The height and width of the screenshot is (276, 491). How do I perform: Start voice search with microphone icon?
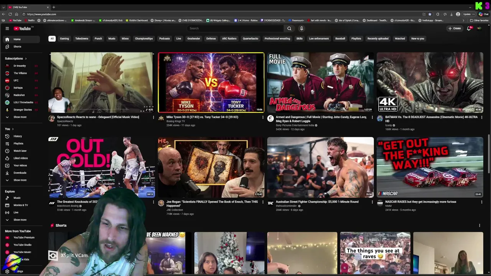302,28
